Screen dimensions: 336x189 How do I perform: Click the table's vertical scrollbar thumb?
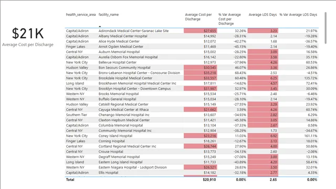325,28
